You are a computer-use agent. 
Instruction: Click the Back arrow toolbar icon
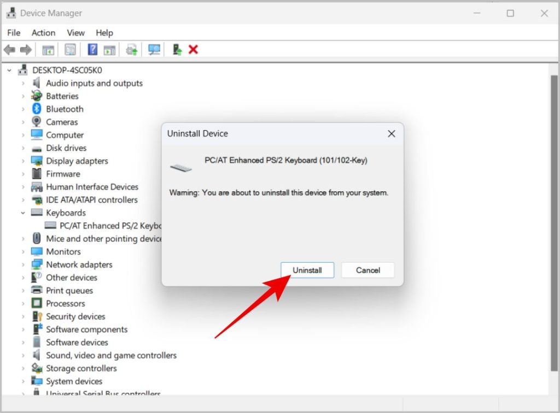tap(10, 50)
